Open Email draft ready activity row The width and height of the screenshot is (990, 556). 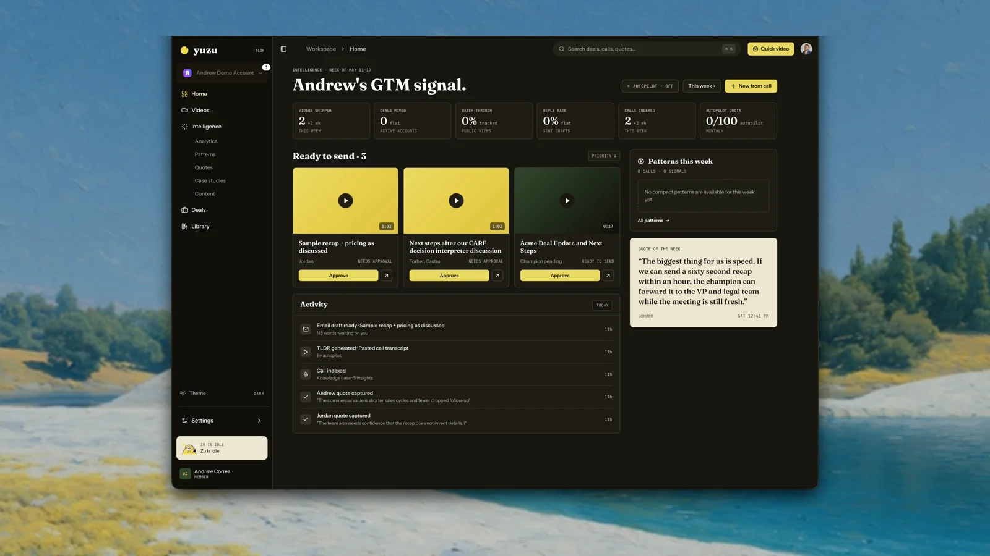coord(456,329)
